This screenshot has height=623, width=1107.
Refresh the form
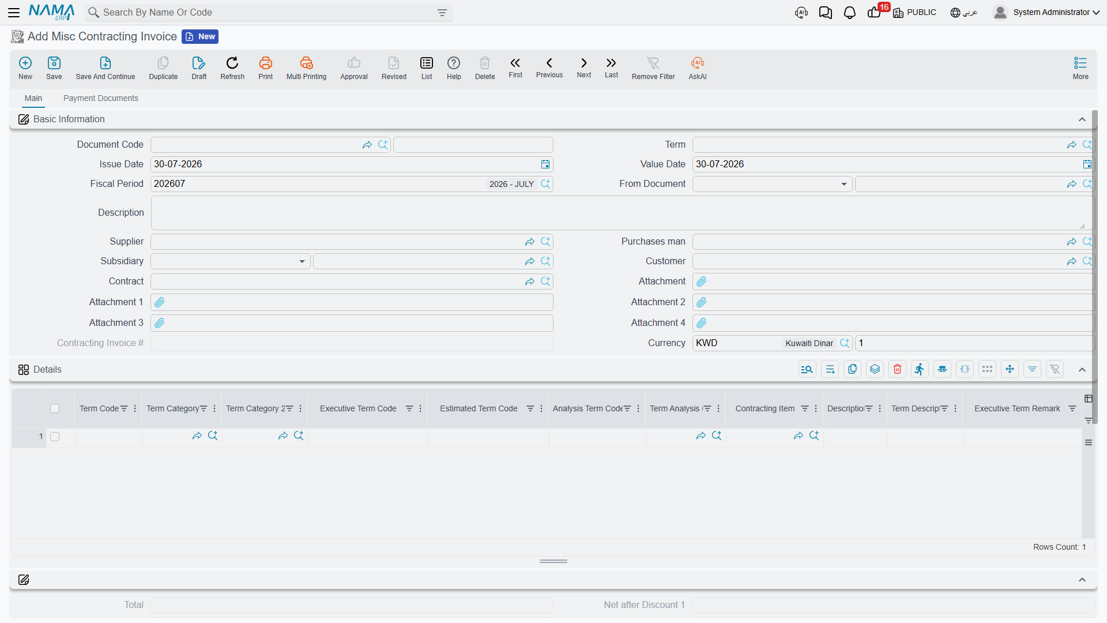(232, 68)
